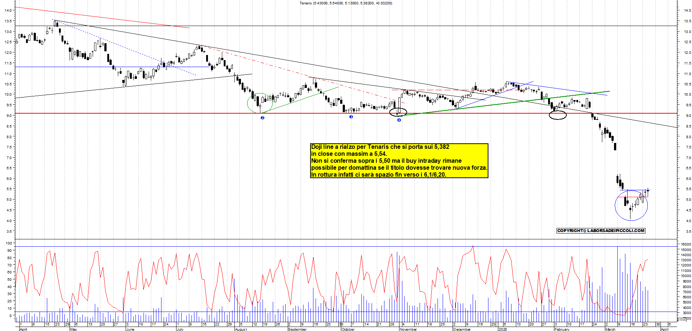Viewport: 692px width, 331px height.
Task: Click the blue numbered marker 4
Action: 399,120
